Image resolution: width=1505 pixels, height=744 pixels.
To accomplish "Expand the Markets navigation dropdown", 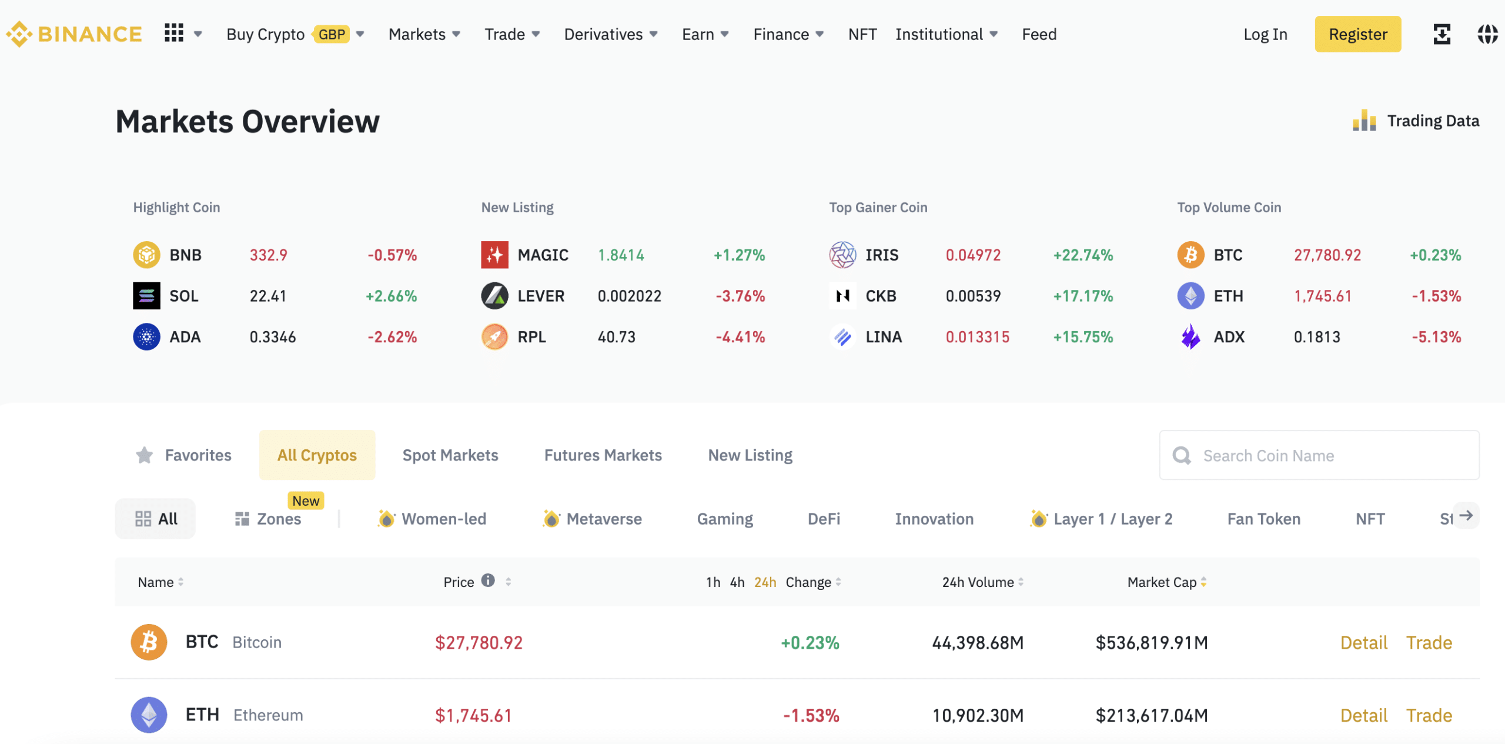I will pyautogui.click(x=423, y=32).
